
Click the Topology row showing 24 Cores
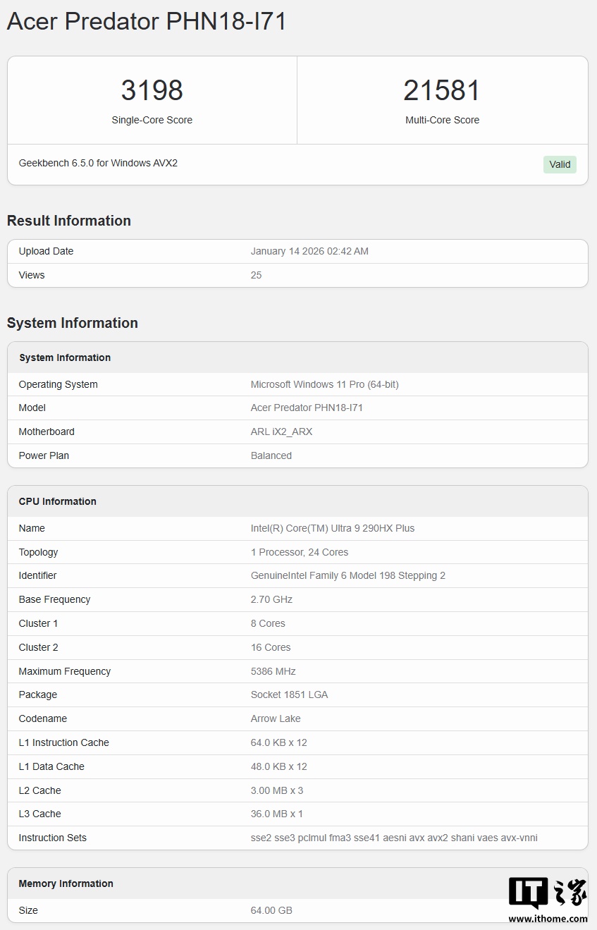(x=299, y=552)
